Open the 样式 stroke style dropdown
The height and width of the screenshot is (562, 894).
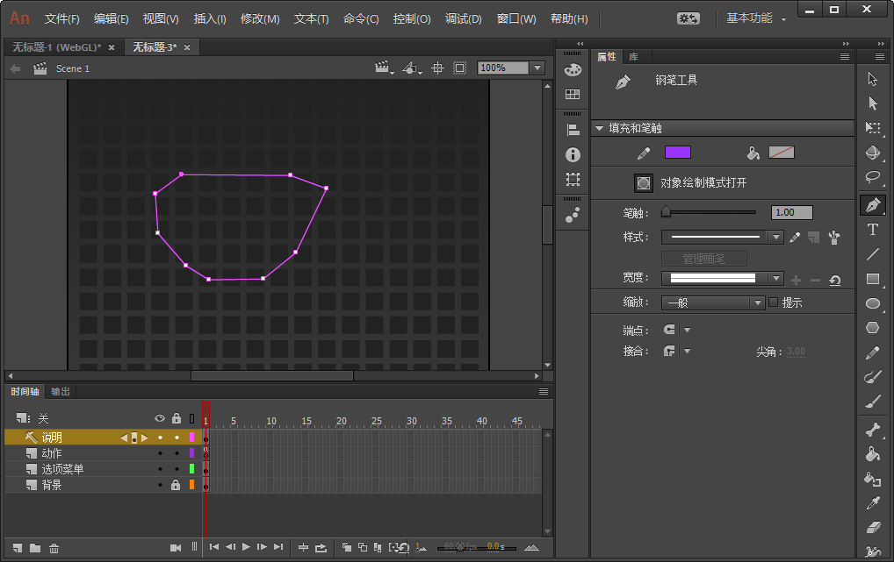775,237
